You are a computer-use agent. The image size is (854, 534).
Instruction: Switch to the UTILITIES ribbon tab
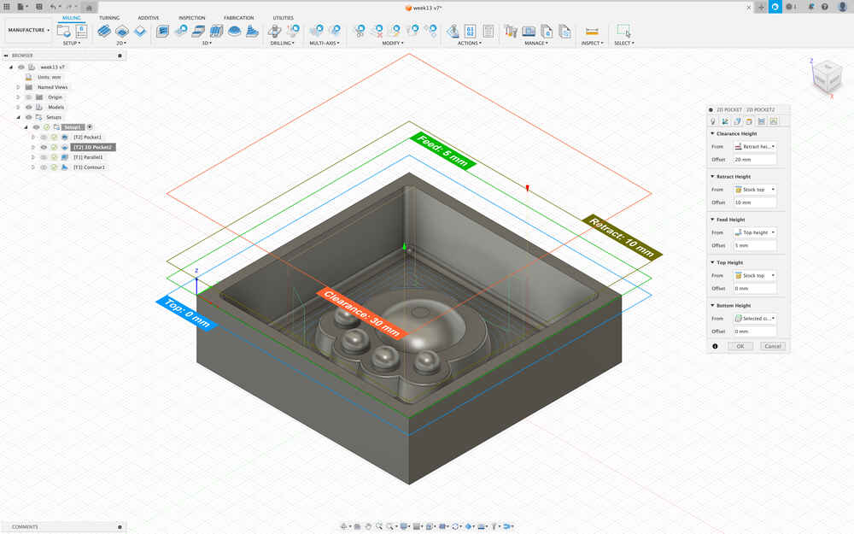(x=284, y=18)
